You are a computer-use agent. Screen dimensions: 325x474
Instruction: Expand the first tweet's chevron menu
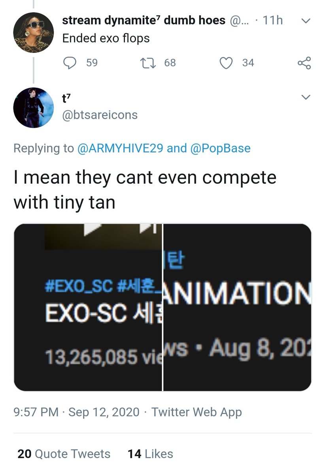[x=305, y=21]
